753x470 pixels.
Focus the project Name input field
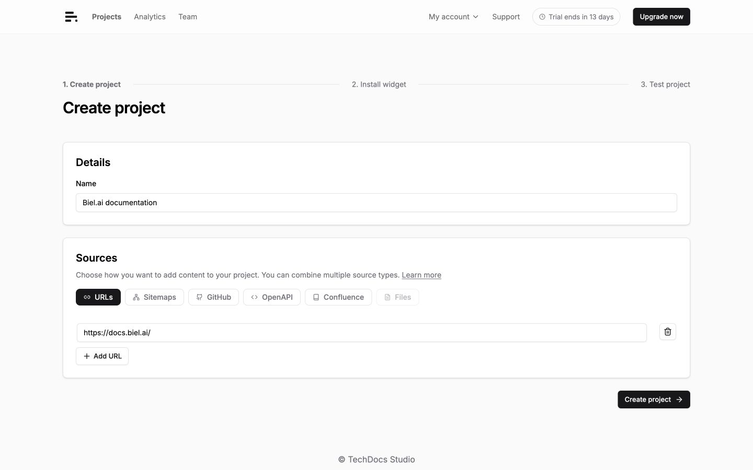click(376, 203)
